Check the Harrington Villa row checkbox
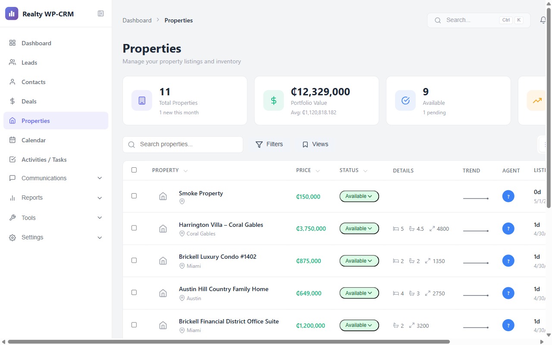This screenshot has height=345, width=552. click(x=134, y=228)
